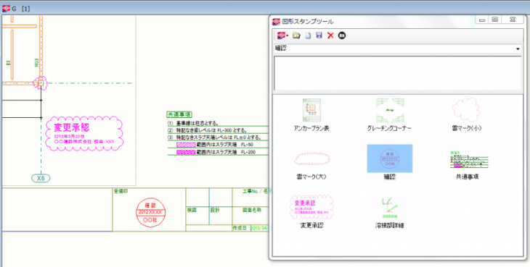The width and height of the screenshot is (530, 267).
Task: Click the black round stamp icon
Action: 342,35
